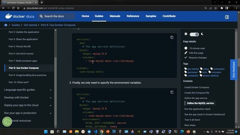Toggle the dark/light theme switch
This screenshot has width=240, height=135.
[194, 34]
